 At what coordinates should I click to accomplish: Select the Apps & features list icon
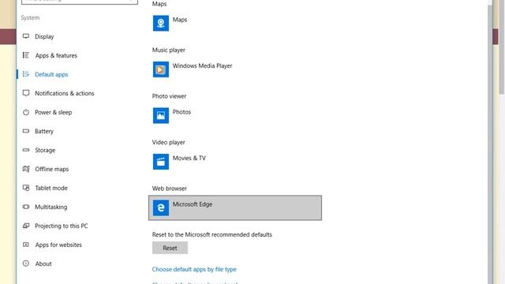(x=26, y=55)
